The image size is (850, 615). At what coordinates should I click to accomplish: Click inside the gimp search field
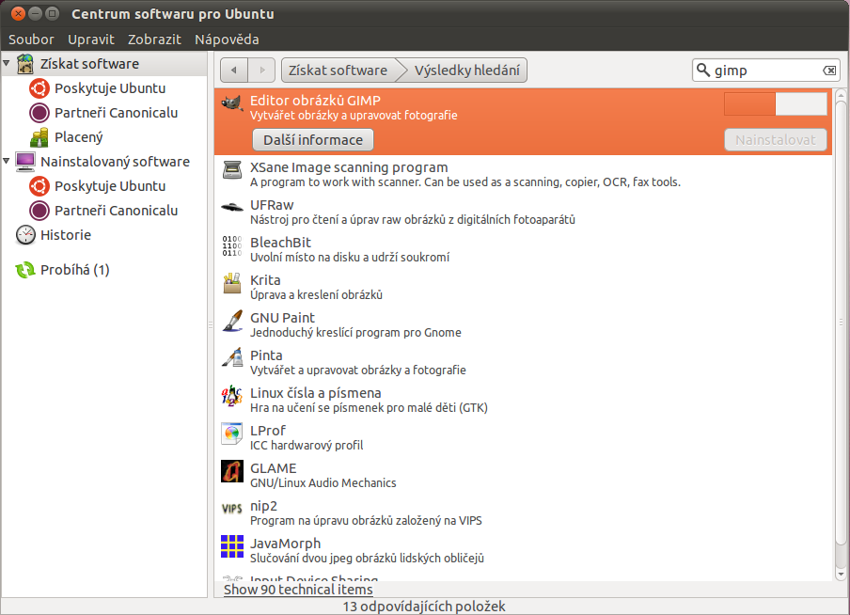766,70
